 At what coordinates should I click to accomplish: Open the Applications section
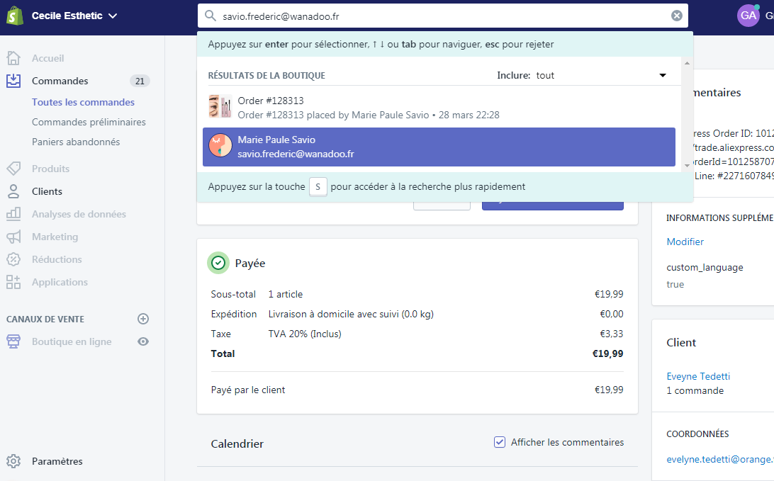(60, 282)
